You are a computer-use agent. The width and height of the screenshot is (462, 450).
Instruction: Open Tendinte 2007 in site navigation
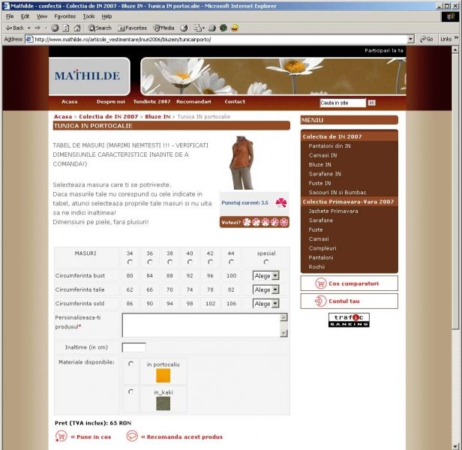click(151, 101)
